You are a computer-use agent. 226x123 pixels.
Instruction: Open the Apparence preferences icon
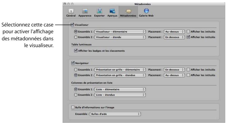click(85, 13)
